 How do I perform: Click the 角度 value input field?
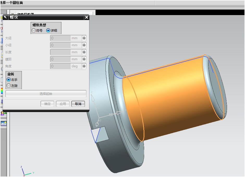pyautogui.click(x=60, y=66)
